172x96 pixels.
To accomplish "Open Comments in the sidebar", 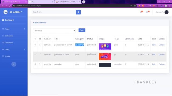I will coord(8,43).
